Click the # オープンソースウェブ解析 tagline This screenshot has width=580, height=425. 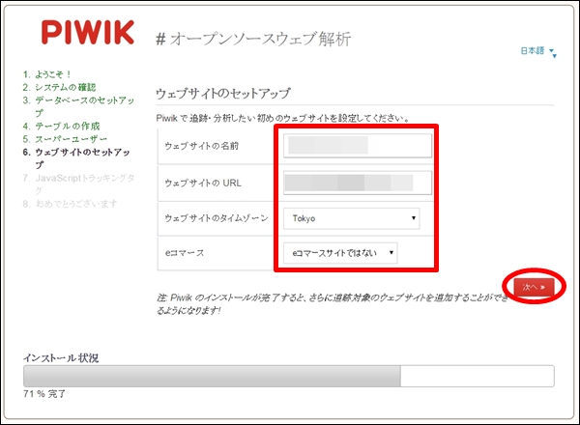click(253, 40)
